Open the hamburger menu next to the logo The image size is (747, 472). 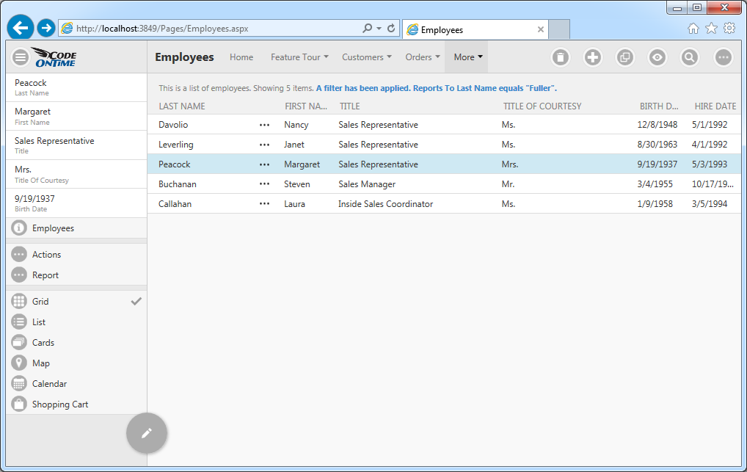coord(21,58)
